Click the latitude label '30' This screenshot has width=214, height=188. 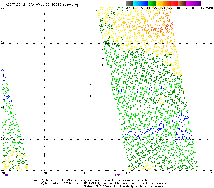click(x=2, y=10)
